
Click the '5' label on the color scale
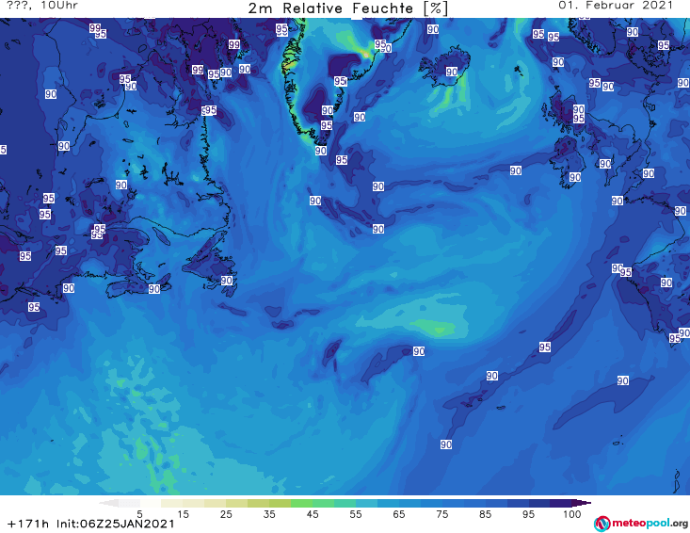(x=139, y=514)
